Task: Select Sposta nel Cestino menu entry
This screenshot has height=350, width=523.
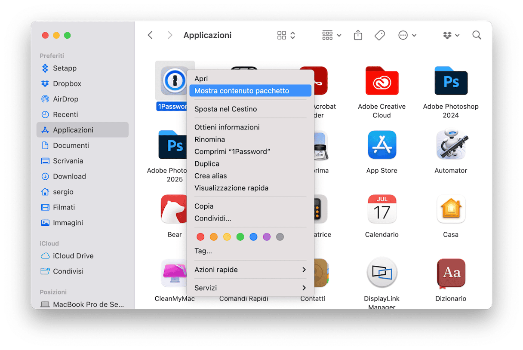Action: pos(226,109)
